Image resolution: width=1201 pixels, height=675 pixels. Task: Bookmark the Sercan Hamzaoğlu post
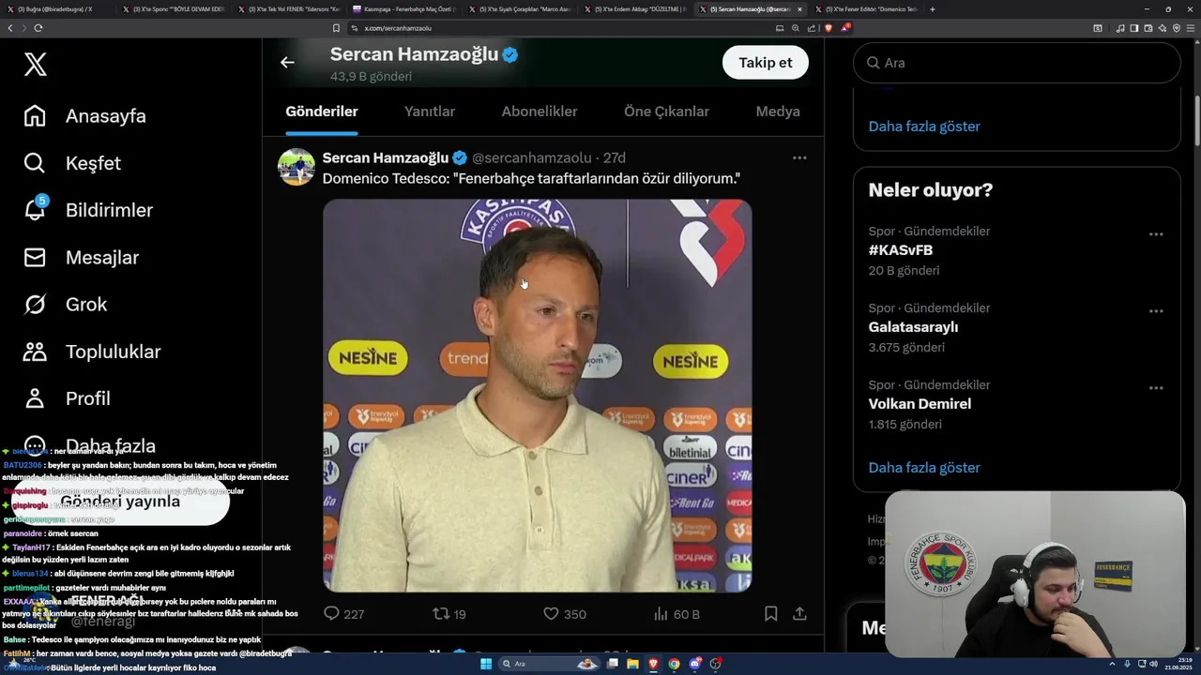tap(770, 614)
